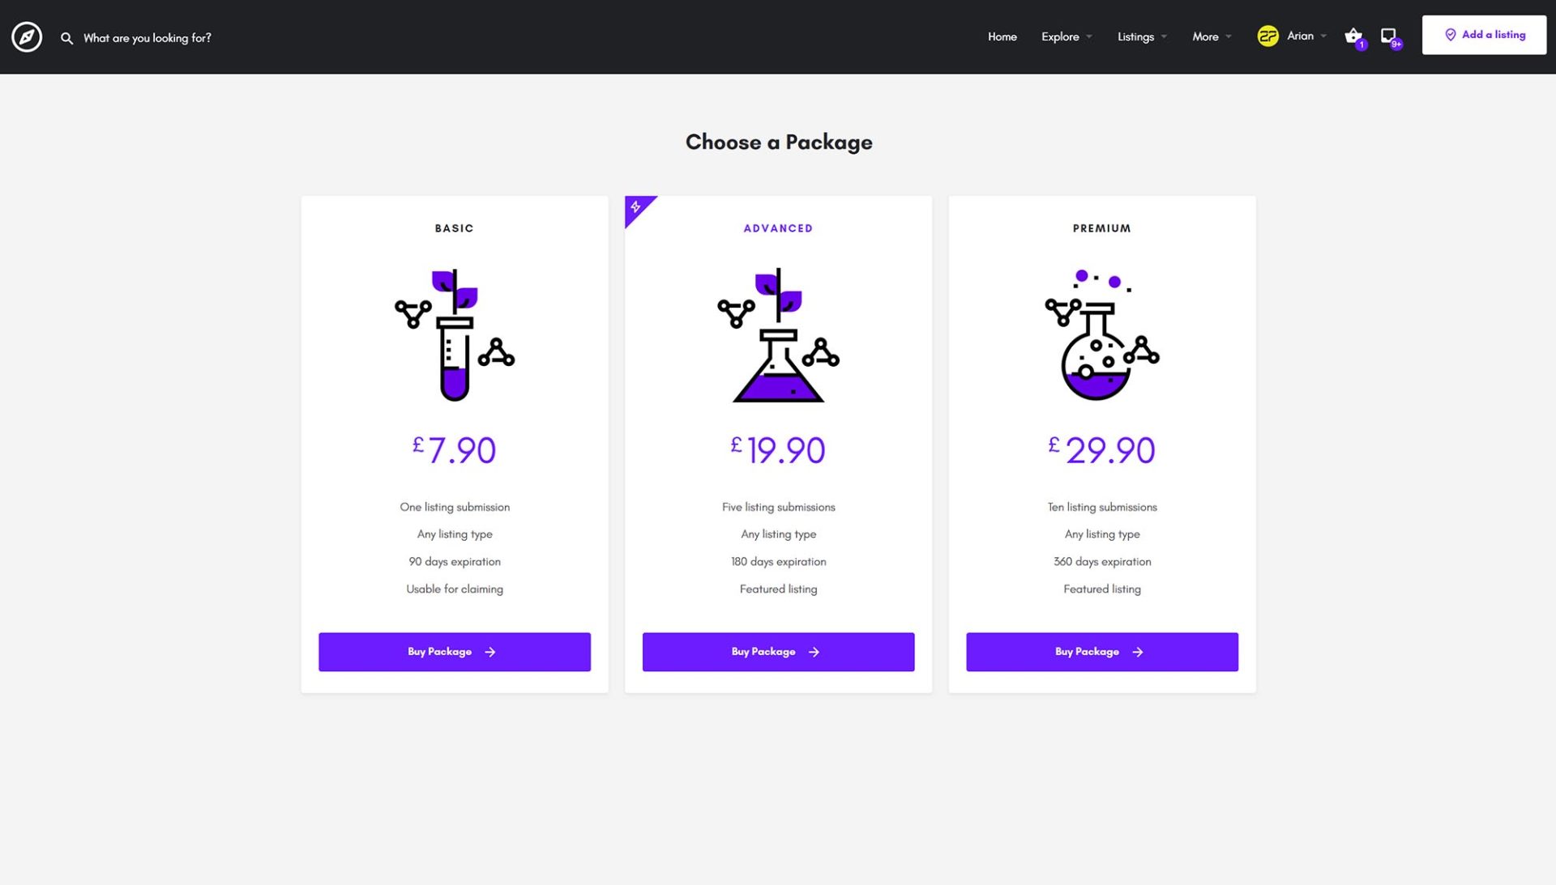
Task: Focus the 'What are you looking for?' search field
Action: [147, 38]
